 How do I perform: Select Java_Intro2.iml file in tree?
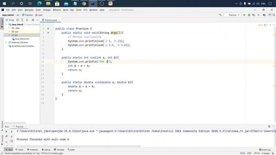[x=20, y=39]
